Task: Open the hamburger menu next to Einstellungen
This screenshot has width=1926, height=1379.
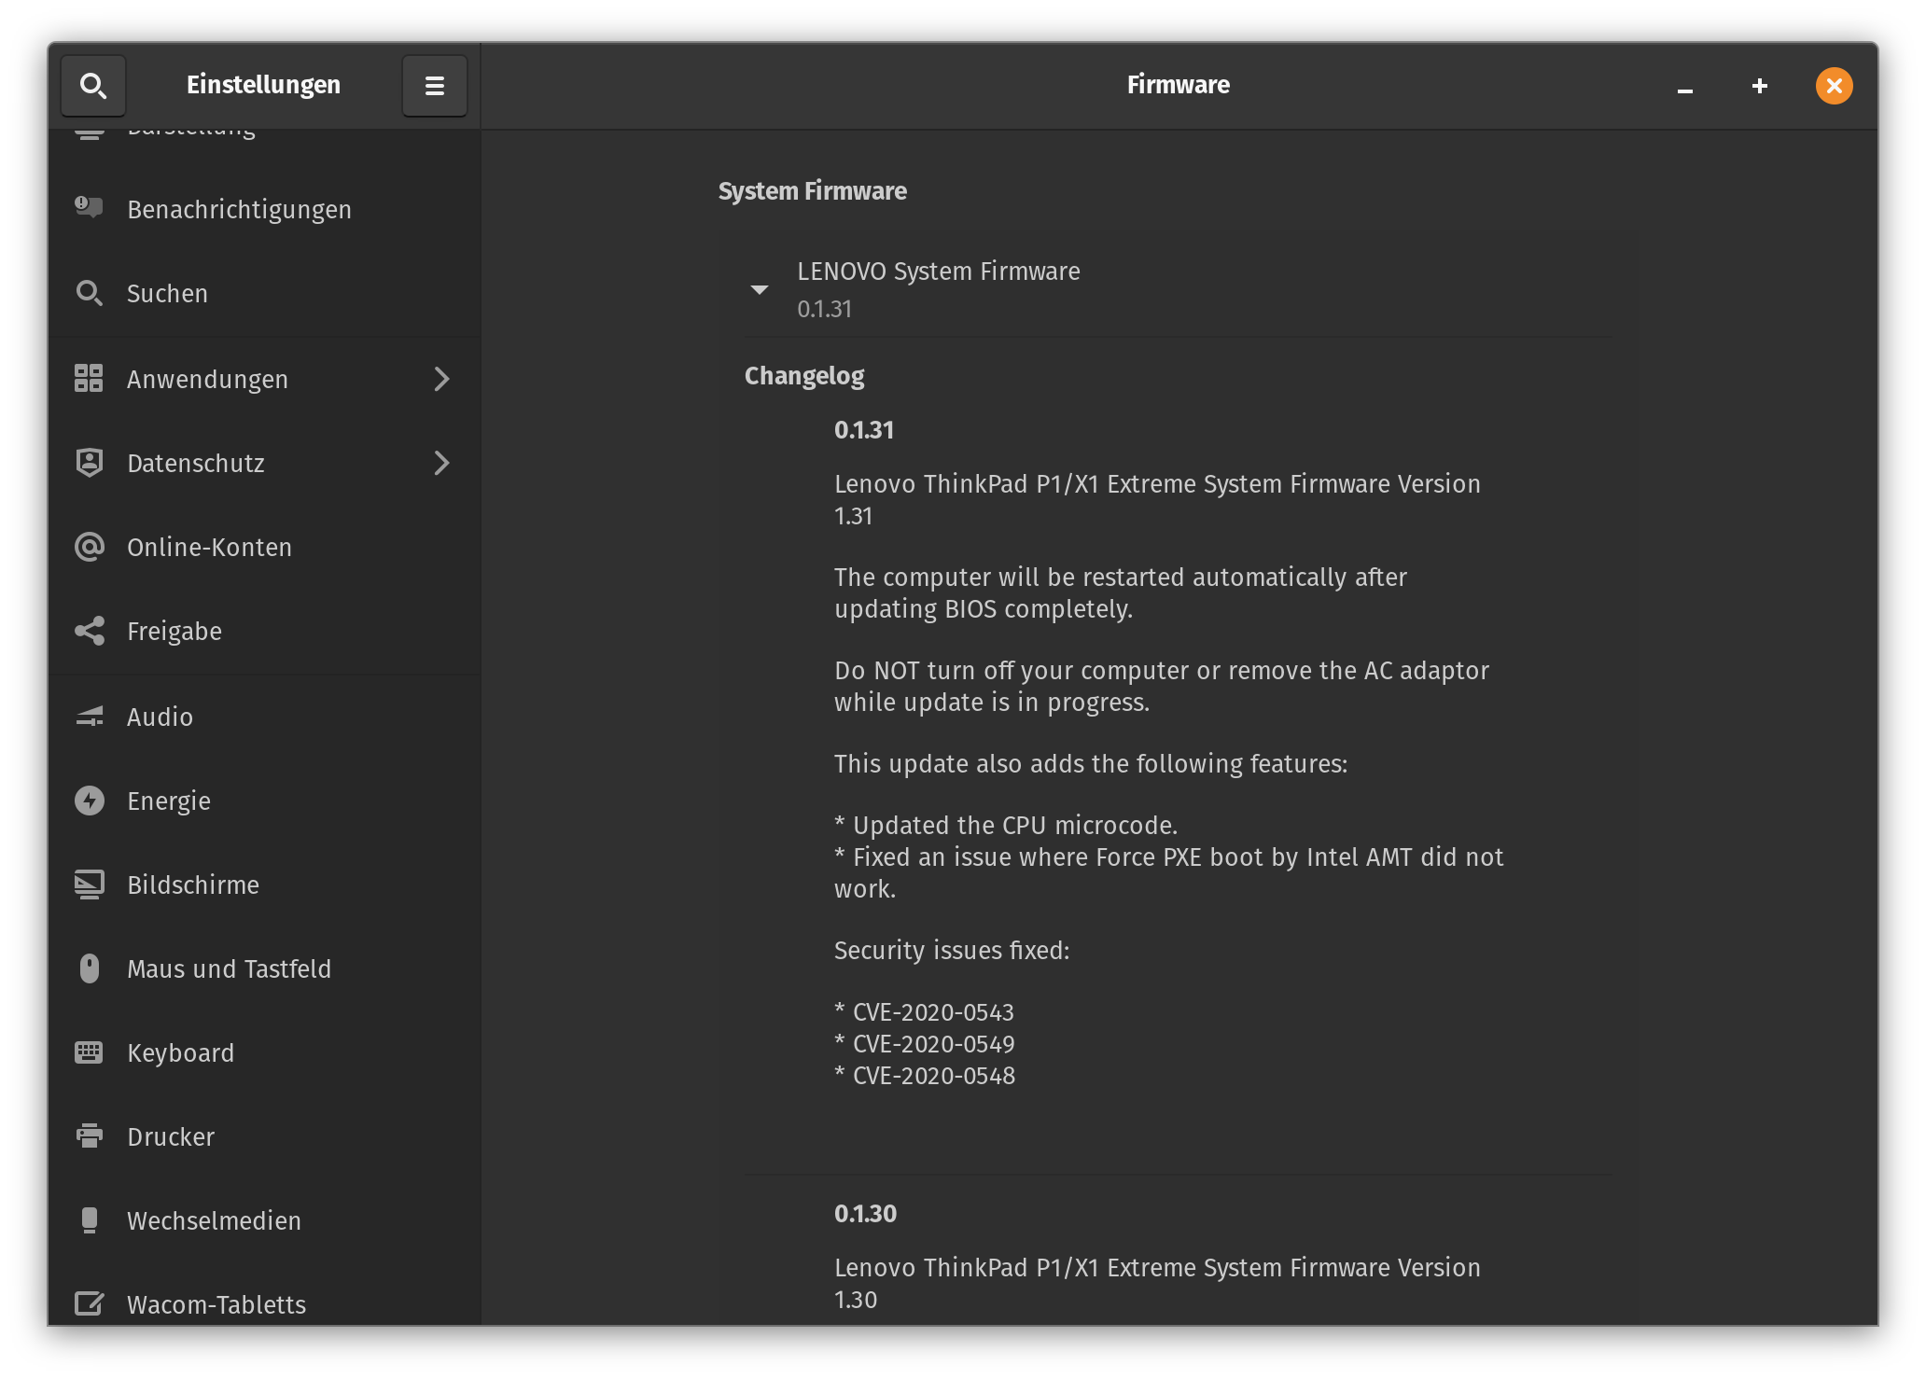Action: 434,85
